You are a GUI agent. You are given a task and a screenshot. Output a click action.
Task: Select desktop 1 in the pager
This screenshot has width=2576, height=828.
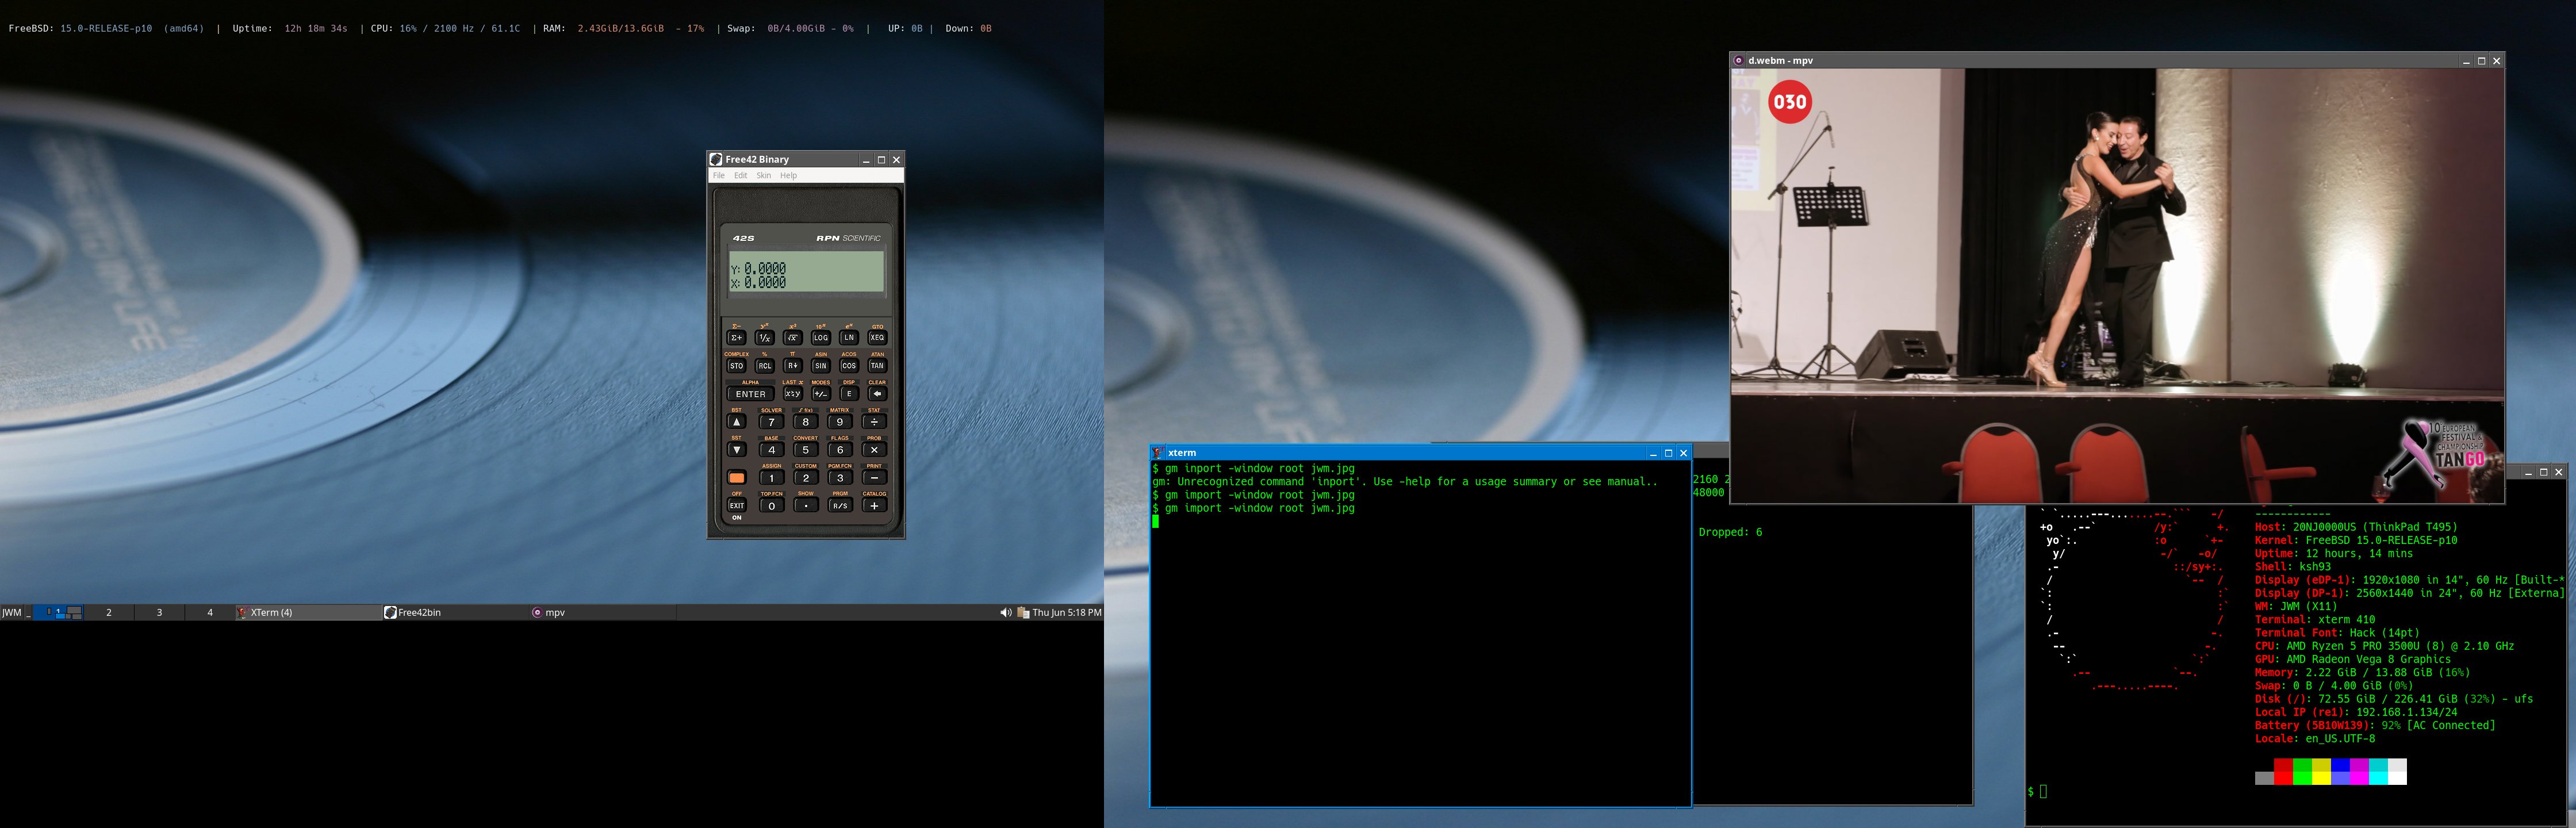(x=58, y=613)
